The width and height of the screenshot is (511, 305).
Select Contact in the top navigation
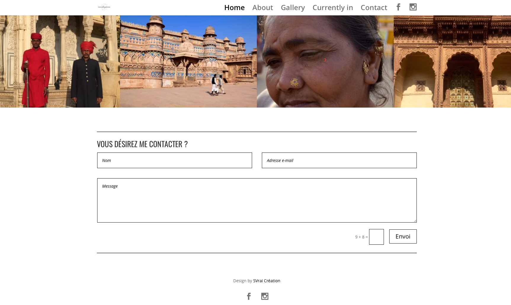(x=374, y=7)
